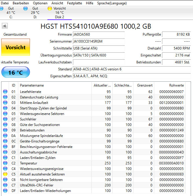Click the ID column header

pyautogui.click(x=14, y=85)
